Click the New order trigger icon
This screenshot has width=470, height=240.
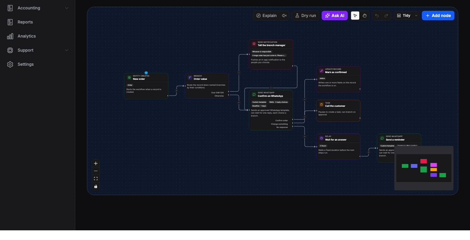coord(129,77)
